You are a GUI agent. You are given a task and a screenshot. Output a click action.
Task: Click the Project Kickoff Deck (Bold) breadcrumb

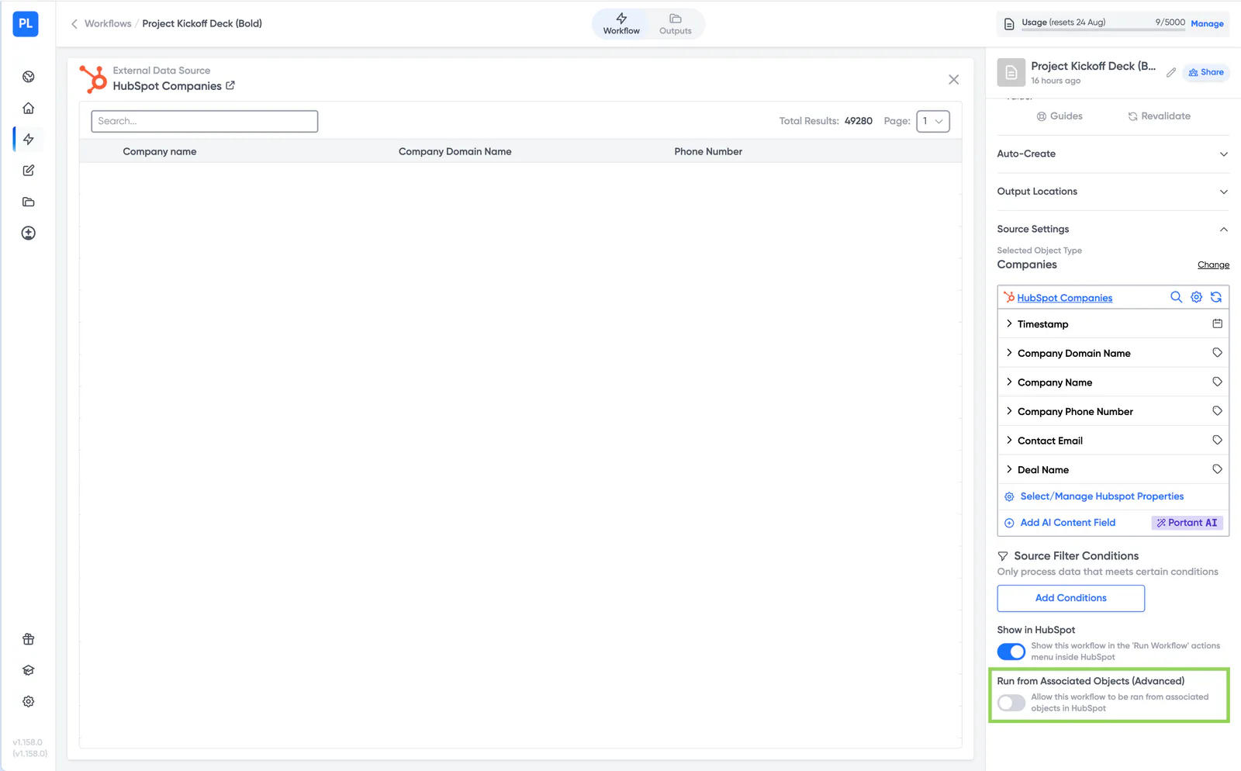pyautogui.click(x=202, y=24)
